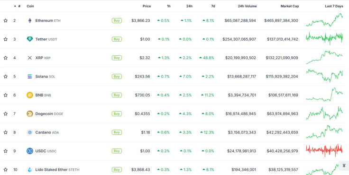Sort by 7d change column header
349x175 pixels.
[213, 6]
